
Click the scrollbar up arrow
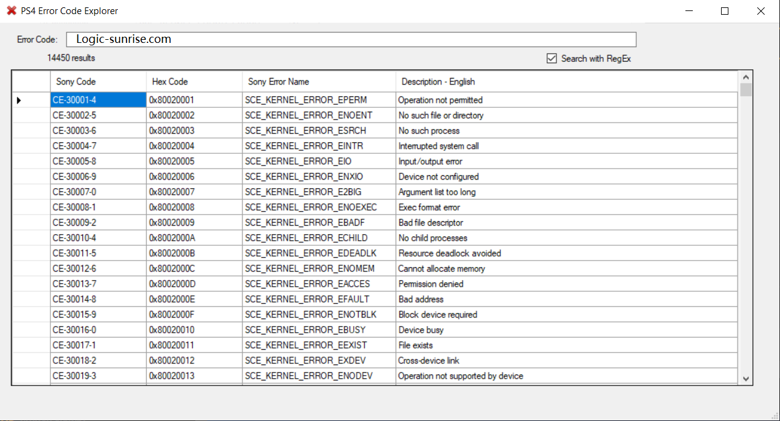746,78
